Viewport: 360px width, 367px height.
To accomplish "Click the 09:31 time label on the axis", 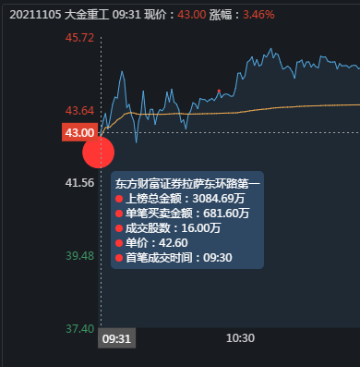I will pyautogui.click(x=116, y=338).
